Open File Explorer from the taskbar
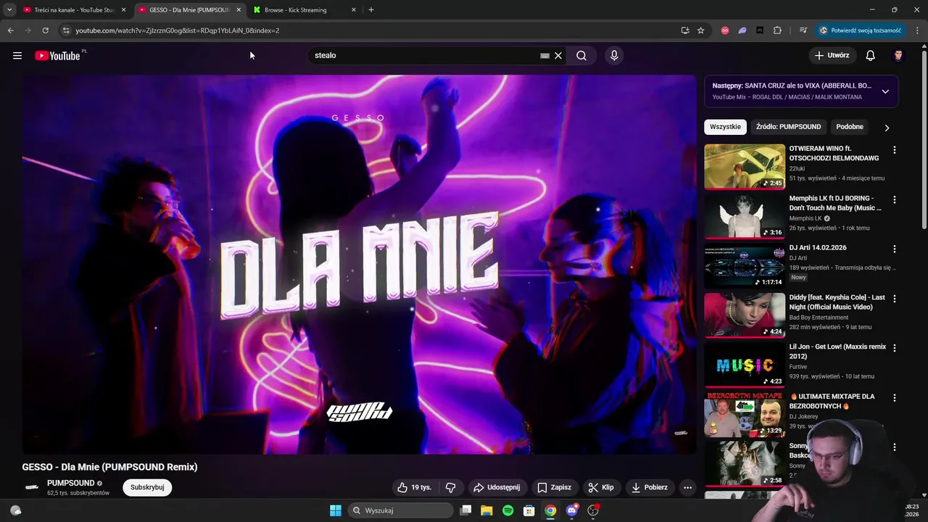The height and width of the screenshot is (522, 928). click(x=486, y=510)
